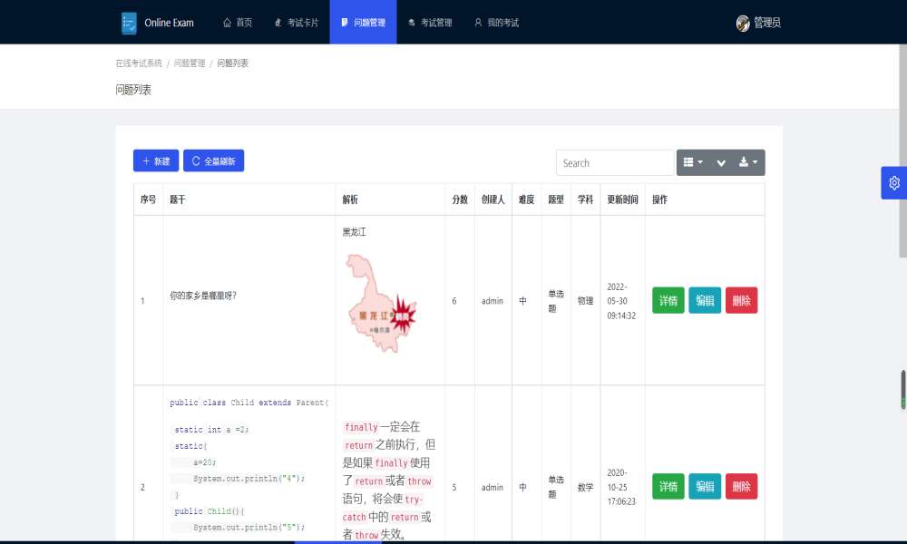Click the 序号 column header
The image size is (907, 544).
tap(148, 199)
